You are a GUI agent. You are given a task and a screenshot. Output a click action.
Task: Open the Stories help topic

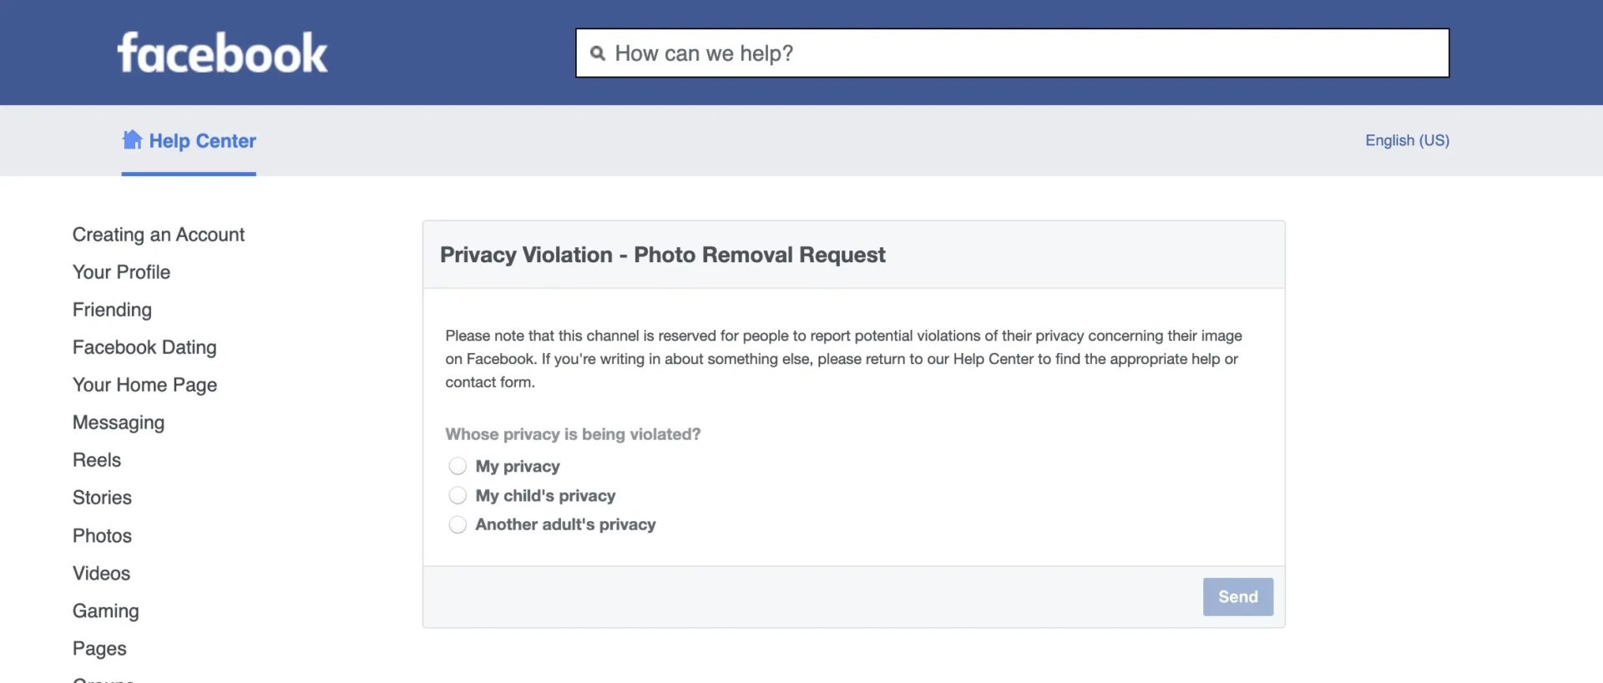click(x=102, y=498)
